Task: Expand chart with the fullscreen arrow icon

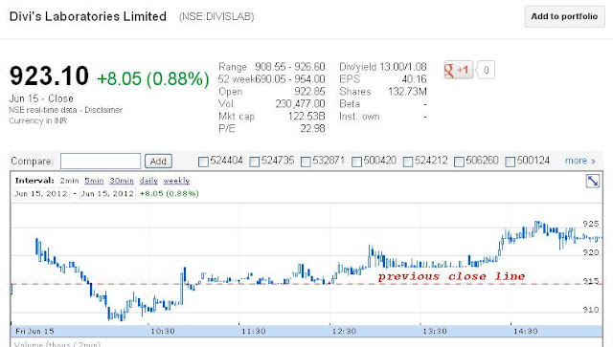Action: (x=593, y=181)
